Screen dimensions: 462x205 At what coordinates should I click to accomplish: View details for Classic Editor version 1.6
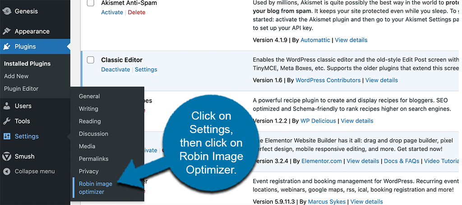[x=382, y=80]
